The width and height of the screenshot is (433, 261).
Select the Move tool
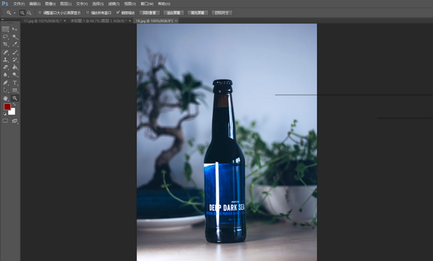coord(15,29)
